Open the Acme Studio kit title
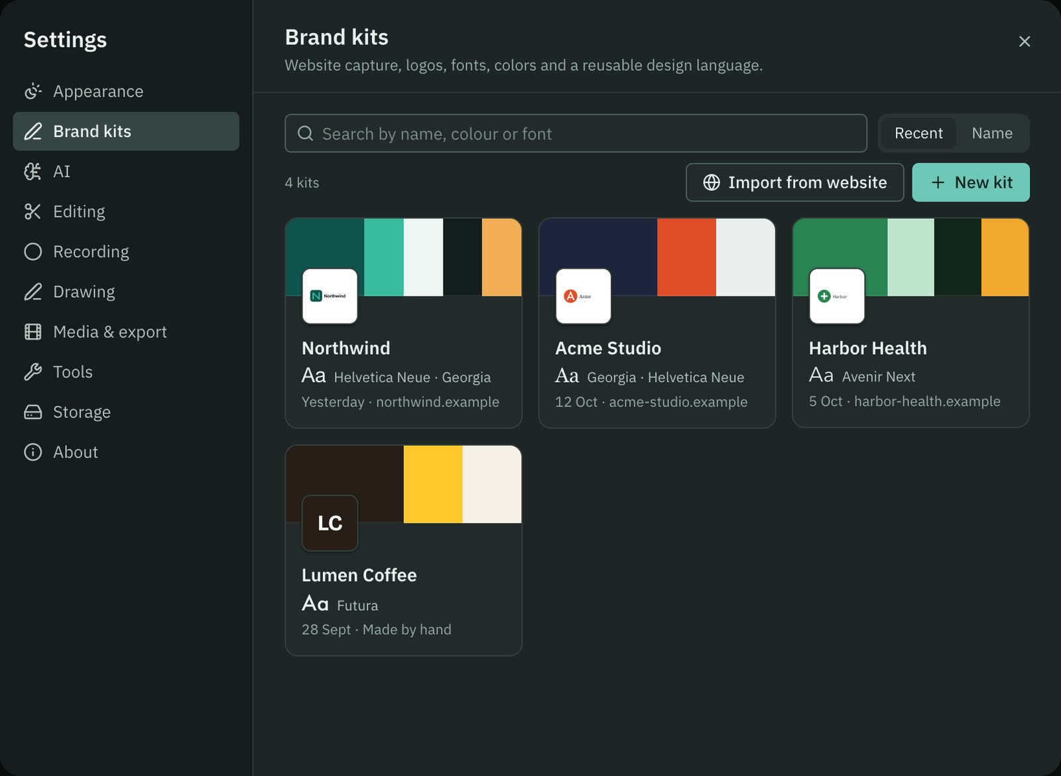1061x776 pixels. point(608,348)
